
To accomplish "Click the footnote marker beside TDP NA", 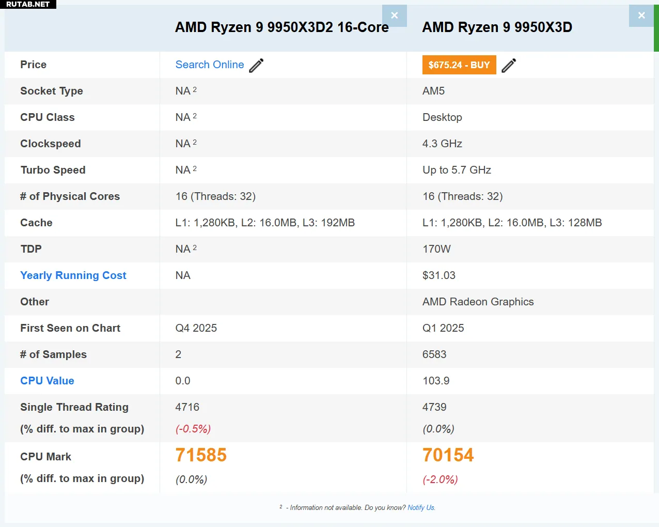I will pyautogui.click(x=195, y=247).
